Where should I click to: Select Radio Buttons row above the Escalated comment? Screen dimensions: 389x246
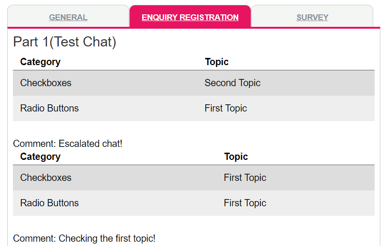(x=144, y=108)
